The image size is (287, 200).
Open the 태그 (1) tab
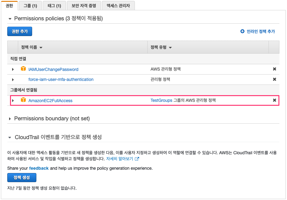[x=54, y=6]
